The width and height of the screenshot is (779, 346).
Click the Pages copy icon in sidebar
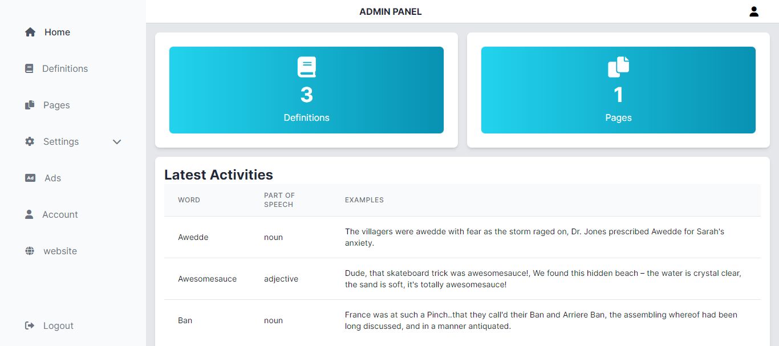click(x=30, y=105)
